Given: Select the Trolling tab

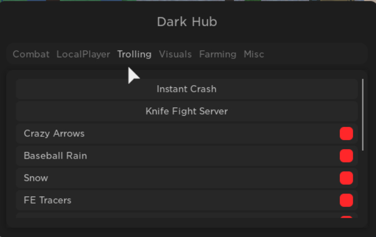Looking at the screenshot, I should [134, 55].
